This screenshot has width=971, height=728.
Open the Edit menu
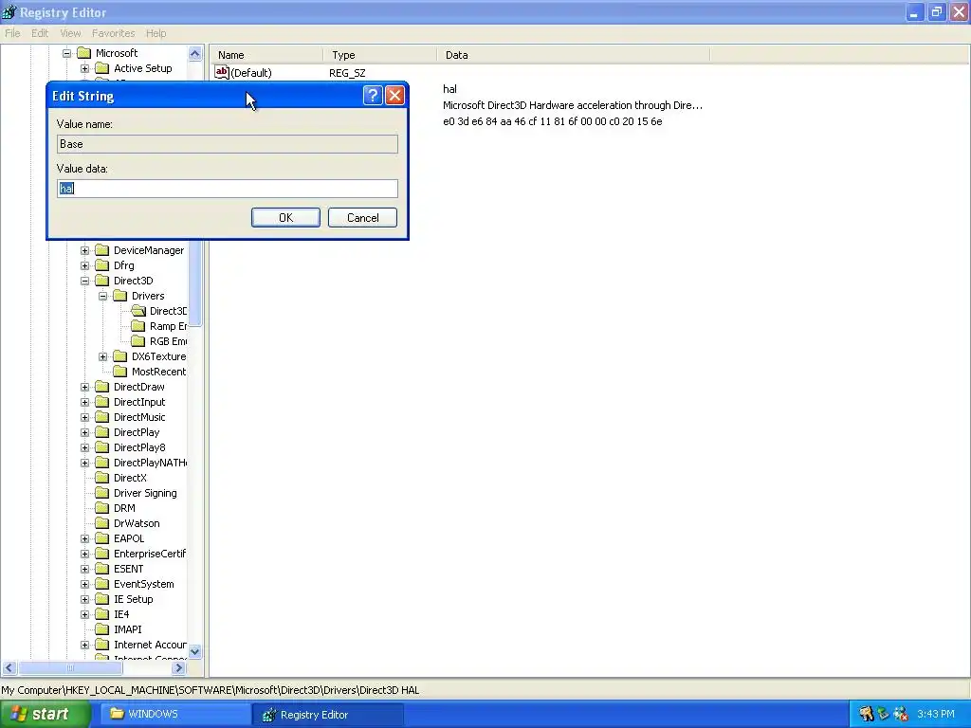pyautogui.click(x=40, y=33)
